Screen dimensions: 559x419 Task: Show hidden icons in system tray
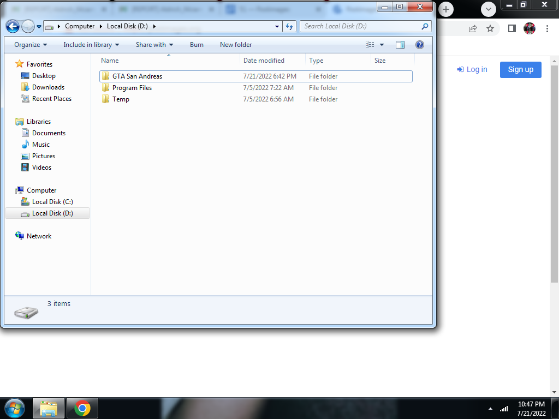point(491,409)
